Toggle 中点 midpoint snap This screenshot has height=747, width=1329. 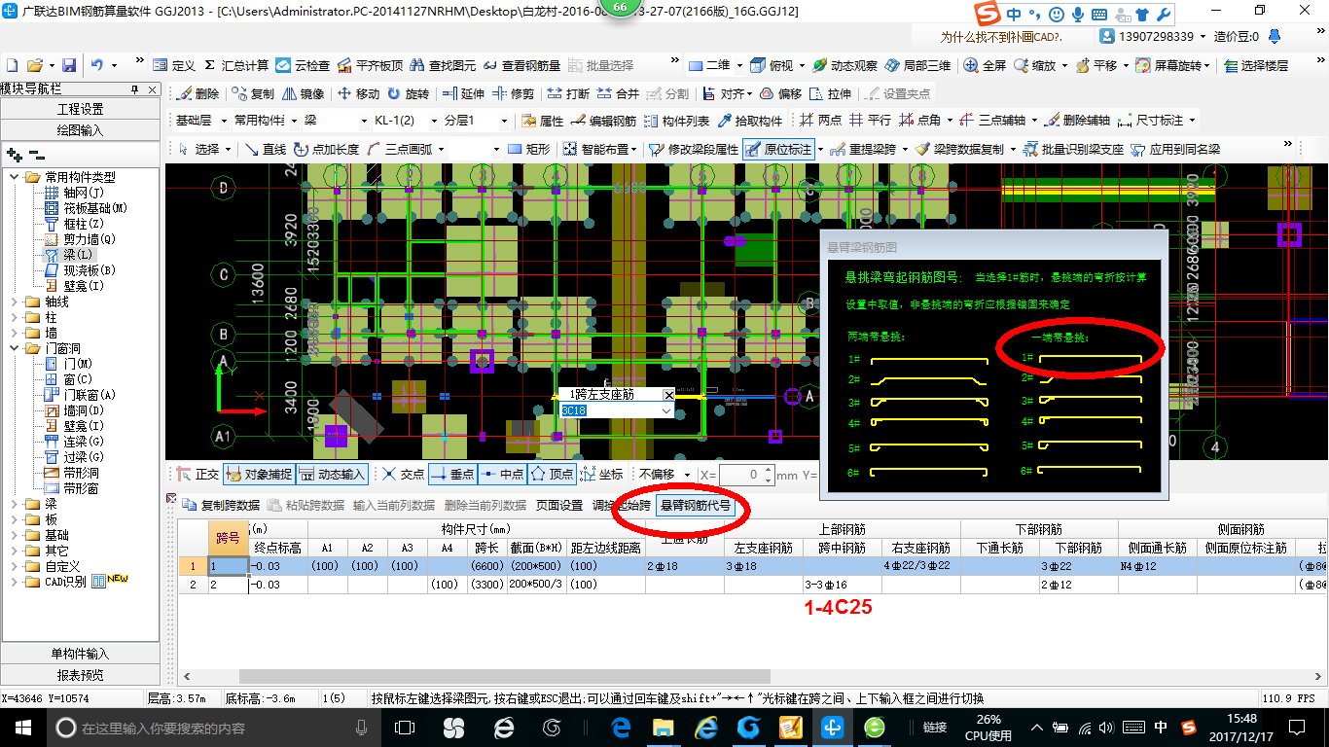(502, 474)
